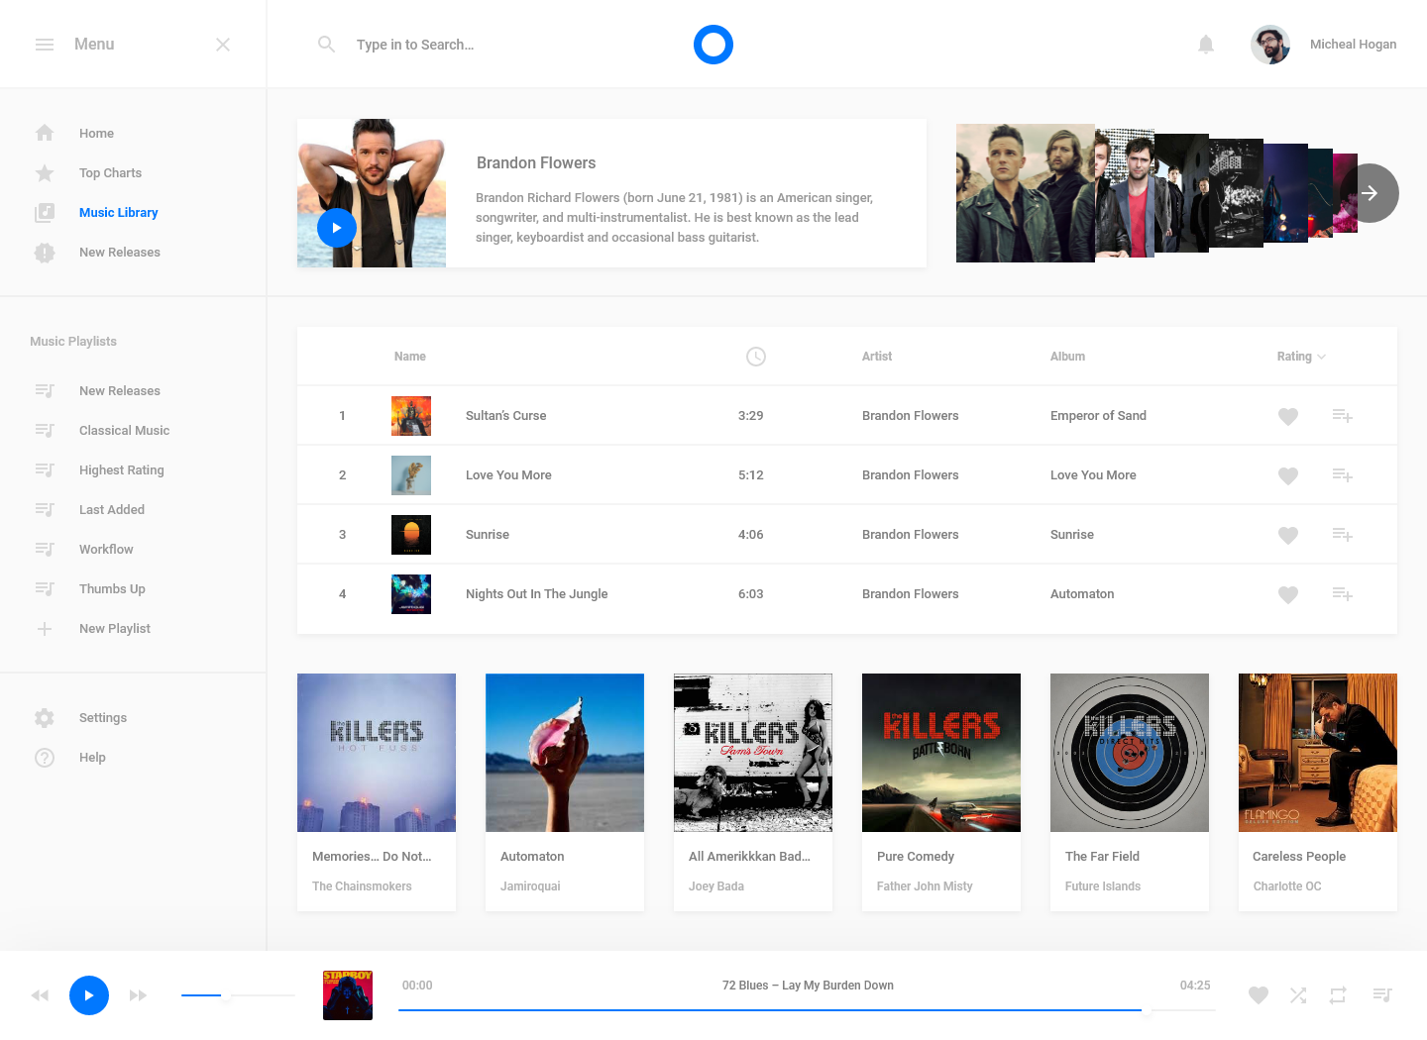Toggle shuffle playback
The width and height of the screenshot is (1427, 1040).
tap(1298, 995)
